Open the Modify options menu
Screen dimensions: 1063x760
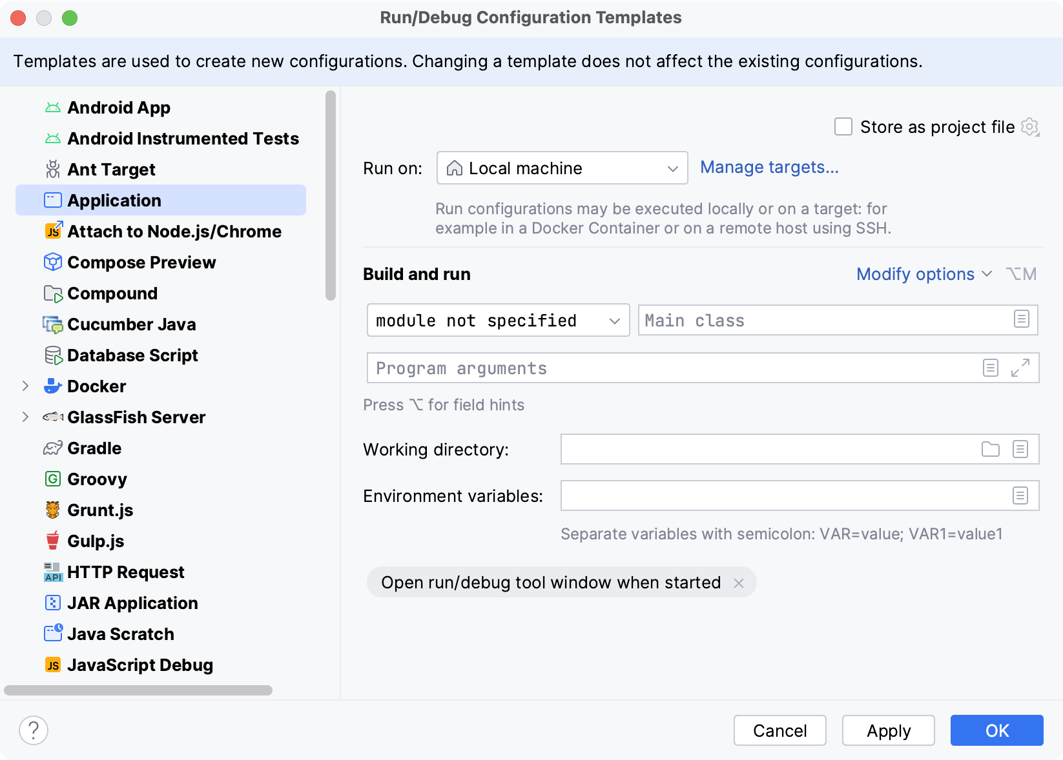tap(924, 274)
